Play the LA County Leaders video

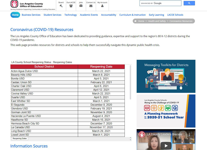(x=166, y=146)
